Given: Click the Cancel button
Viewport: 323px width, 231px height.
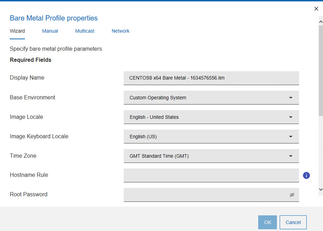Looking at the screenshot, I should click(x=293, y=222).
